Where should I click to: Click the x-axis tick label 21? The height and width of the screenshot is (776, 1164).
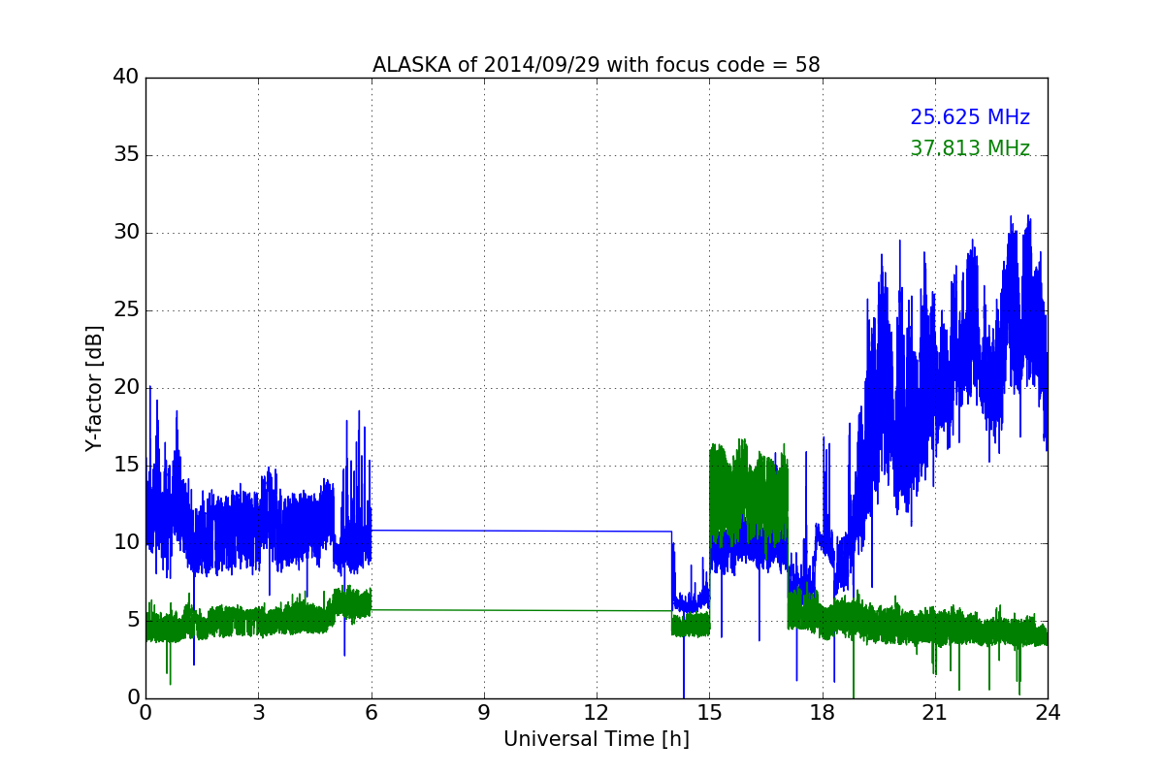coord(935,712)
